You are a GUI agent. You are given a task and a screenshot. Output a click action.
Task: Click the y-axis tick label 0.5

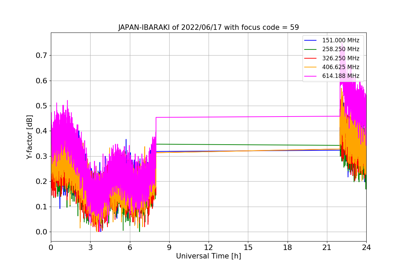tap(42, 106)
